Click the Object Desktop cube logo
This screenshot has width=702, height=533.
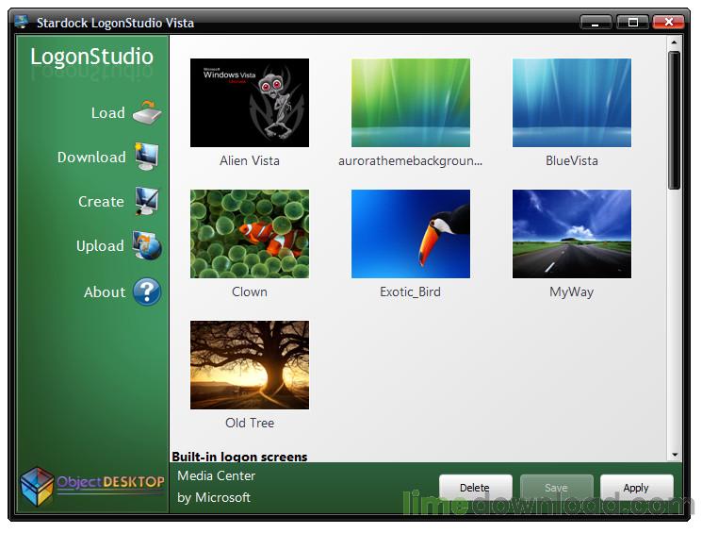37,487
